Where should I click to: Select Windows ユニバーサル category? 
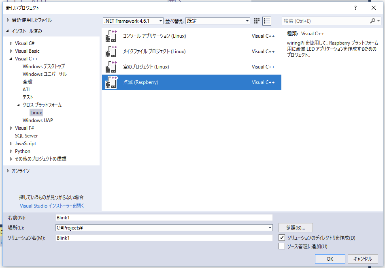[45, 74]
